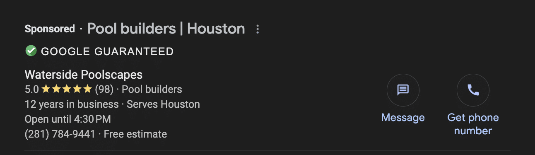Viewport: 535px width, 155px height.
Task: Click the Open until 4:30 PM hours
Action: tap(68, 119)
